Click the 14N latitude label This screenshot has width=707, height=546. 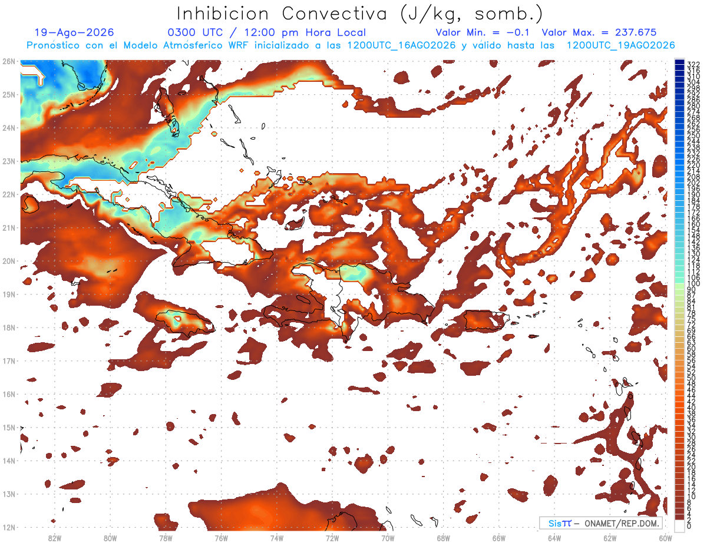click(x=9, y=461)
